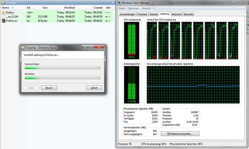Click the physical memory usage history graph
The image size is (249, 149).
[193, 85]
